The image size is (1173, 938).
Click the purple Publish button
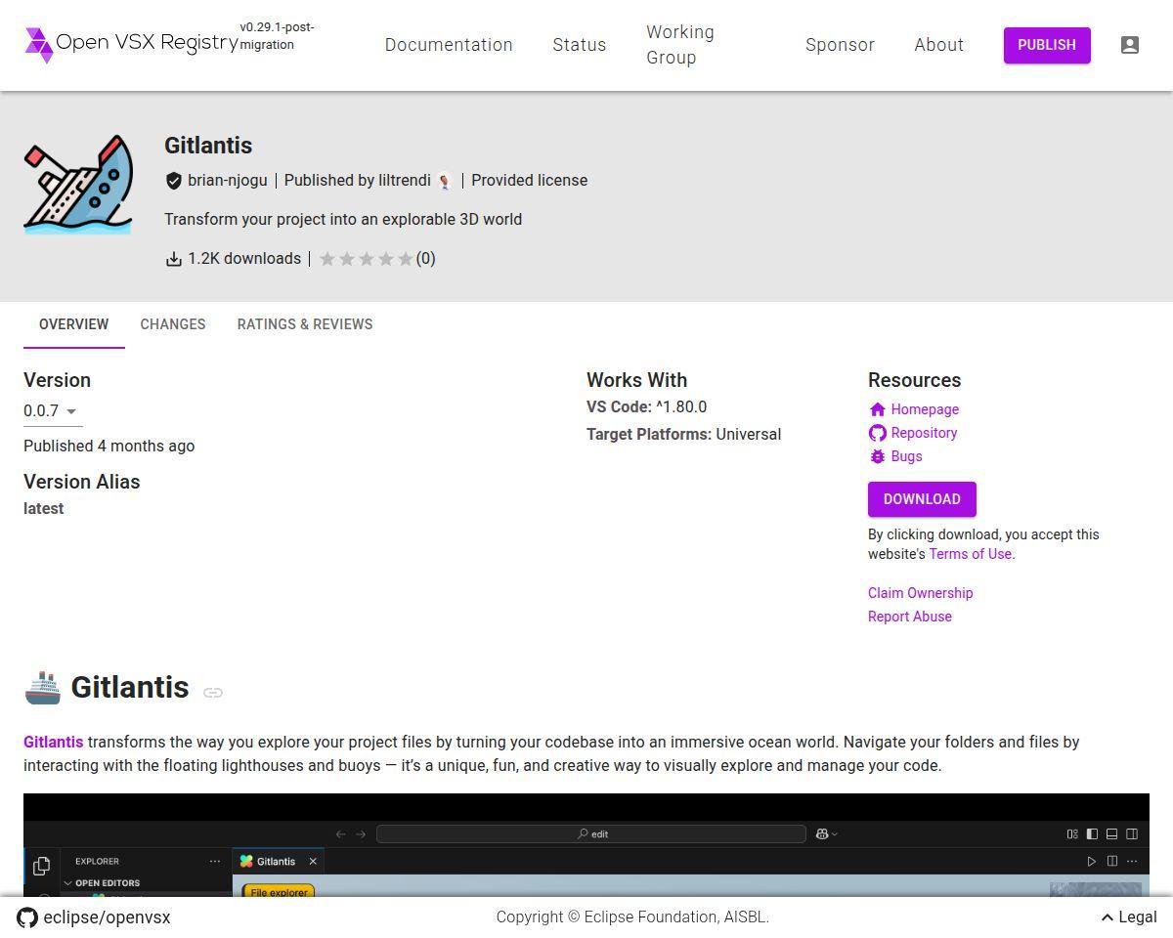point(1047,45)
